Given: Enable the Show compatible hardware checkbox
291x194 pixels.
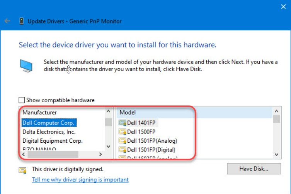Looking at the screenshot, I should point(22,100).
